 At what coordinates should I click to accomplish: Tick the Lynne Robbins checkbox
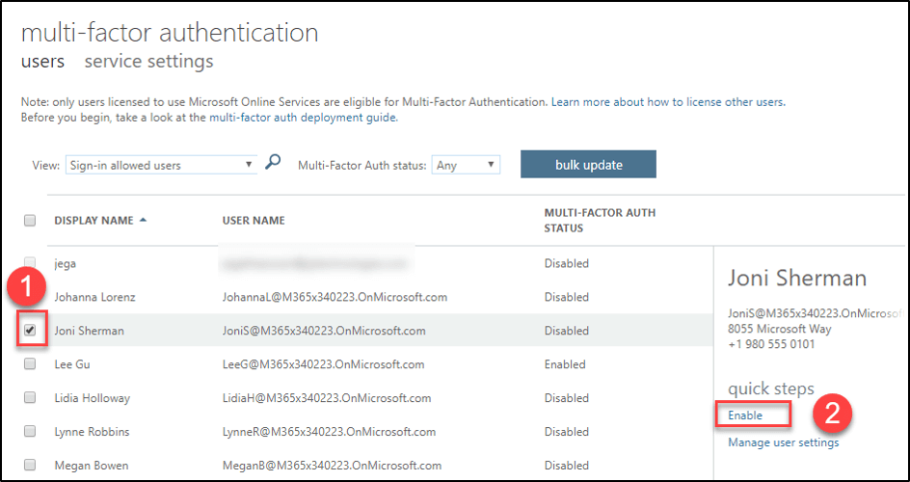(x=30, y=432)
